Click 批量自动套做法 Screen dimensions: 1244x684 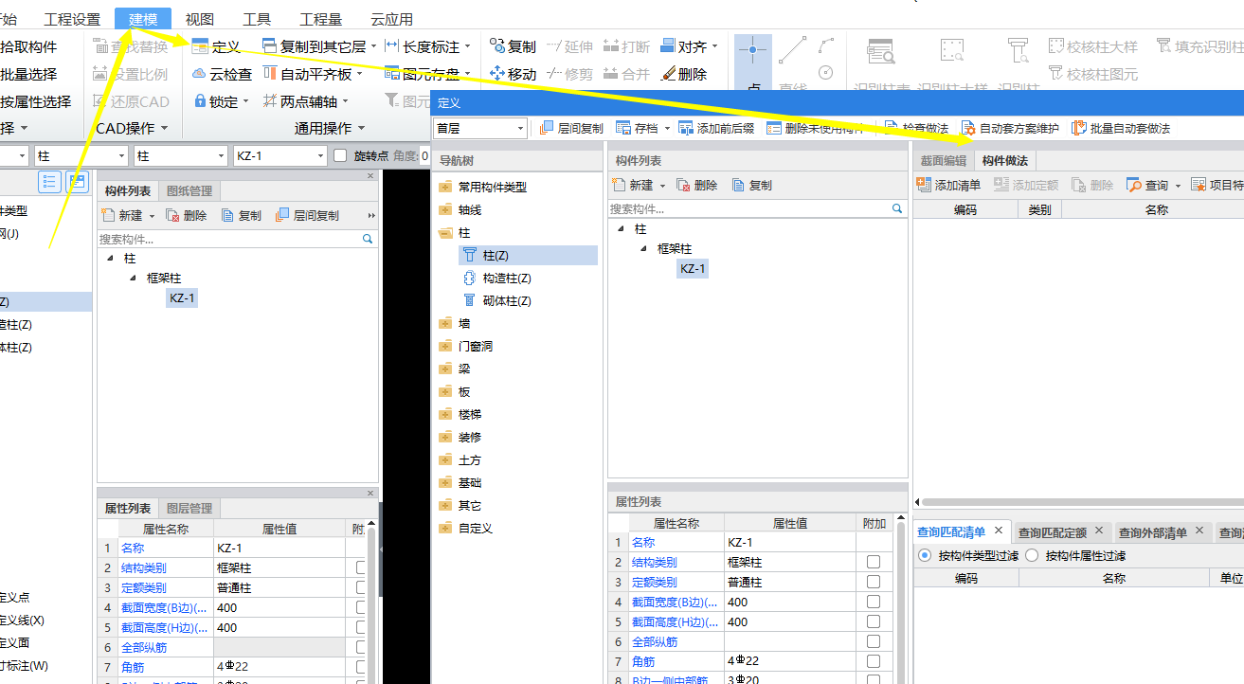pyautogui.click(x=1121, y=128)
